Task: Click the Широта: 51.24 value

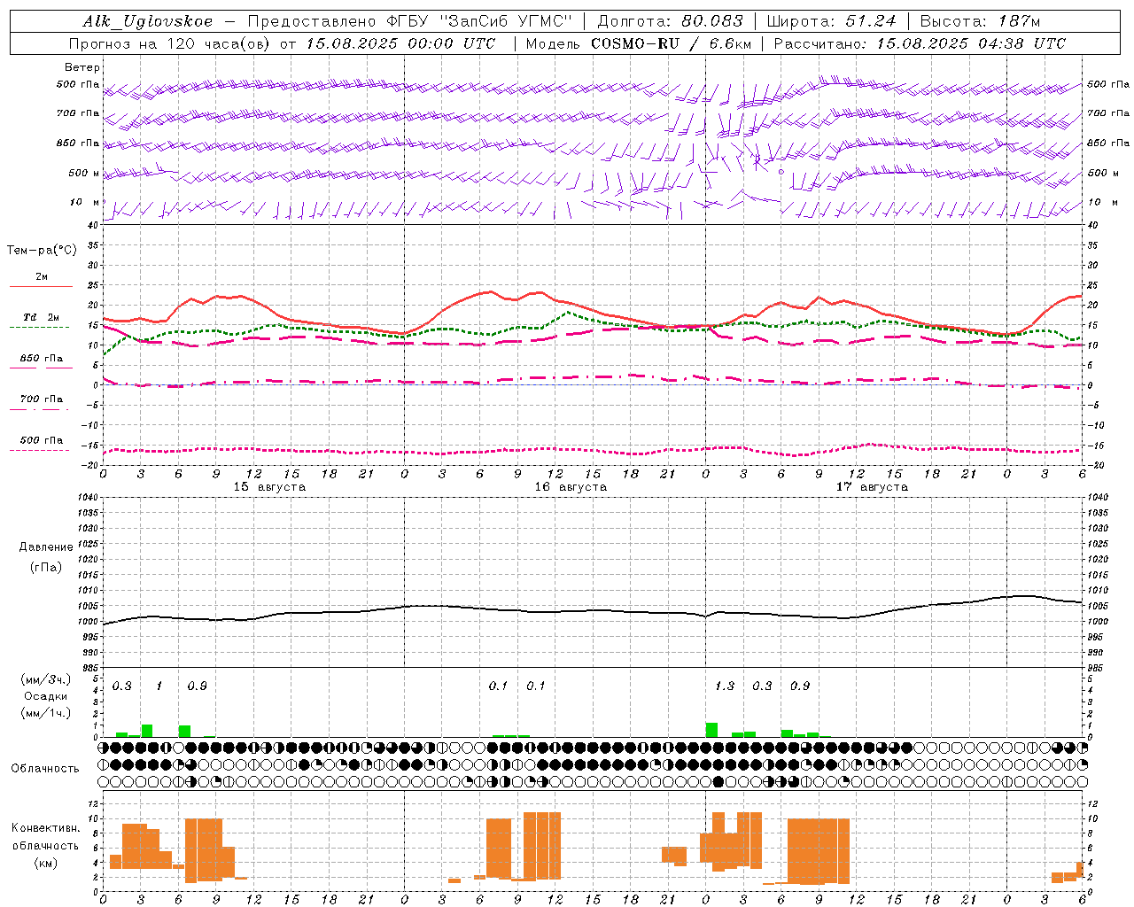Action: pos(831,21)
